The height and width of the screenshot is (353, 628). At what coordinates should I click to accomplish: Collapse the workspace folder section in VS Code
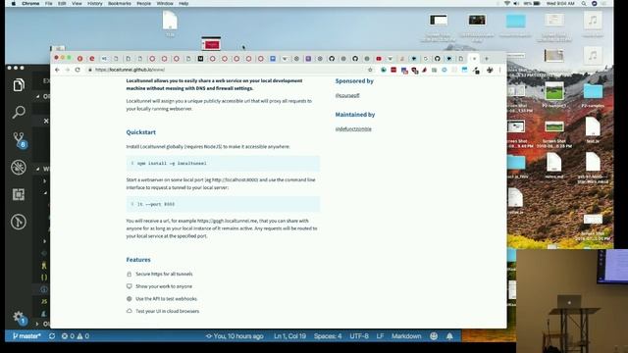38,169
